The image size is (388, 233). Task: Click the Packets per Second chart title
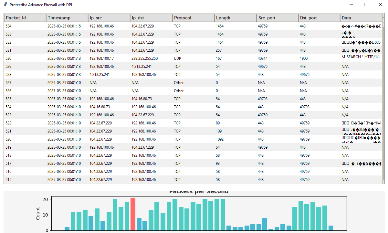tap(199, 192)
